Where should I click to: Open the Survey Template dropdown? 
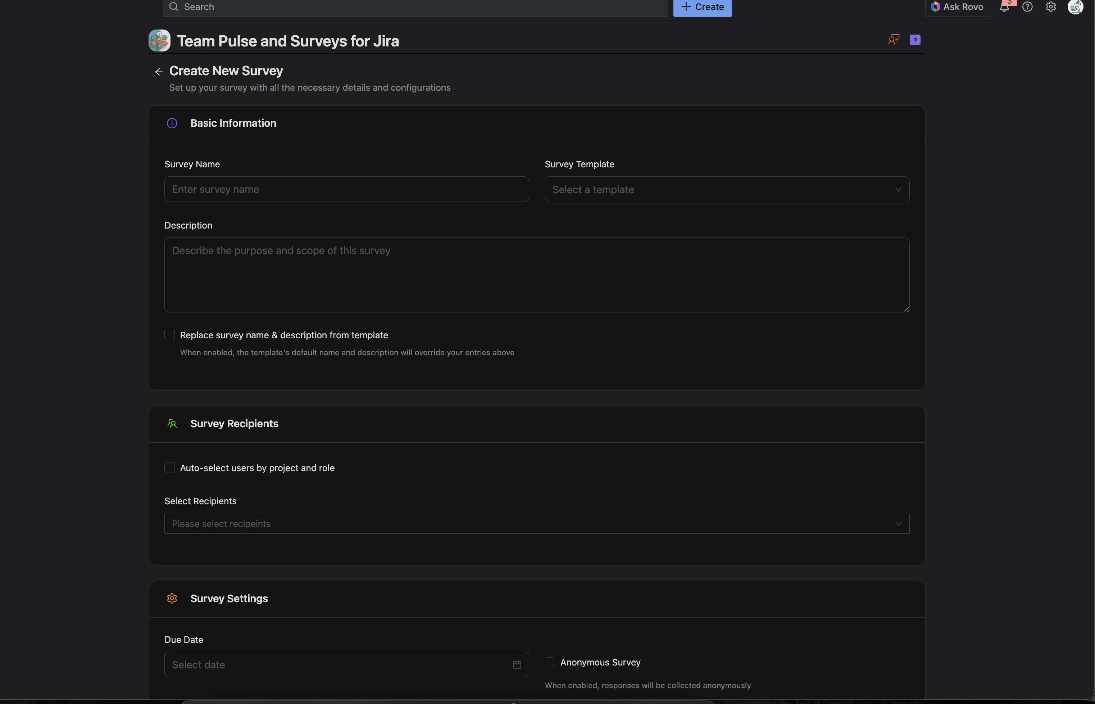726,189
